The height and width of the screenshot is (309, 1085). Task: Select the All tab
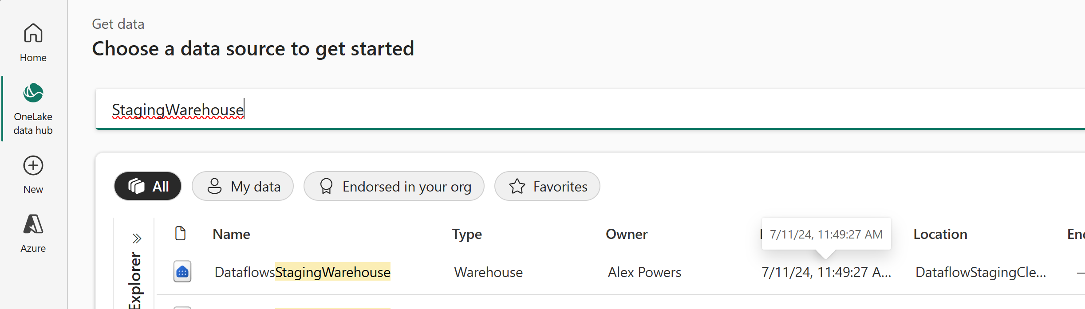(x=148, y=186)
